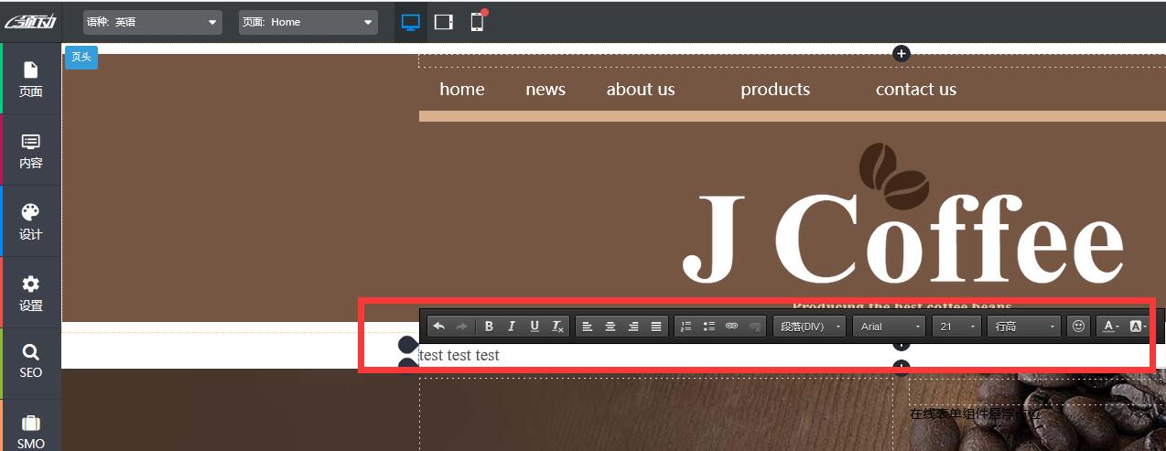This screenshot has width=1166, height=451.
Task: Justify the text alignment
Action: pos(656,327)
